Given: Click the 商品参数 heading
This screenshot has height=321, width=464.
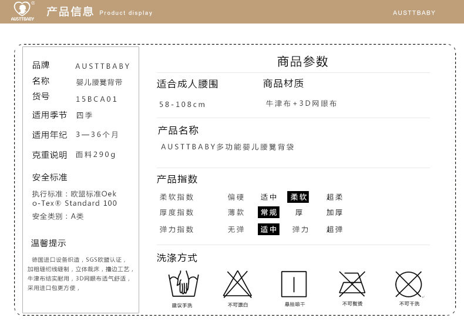Looking at the screenshot, I should [x=302, y=62].
